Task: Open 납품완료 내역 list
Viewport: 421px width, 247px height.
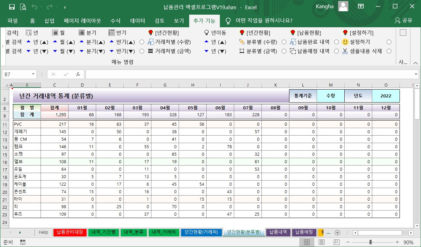Action: (x=310, y=42)
